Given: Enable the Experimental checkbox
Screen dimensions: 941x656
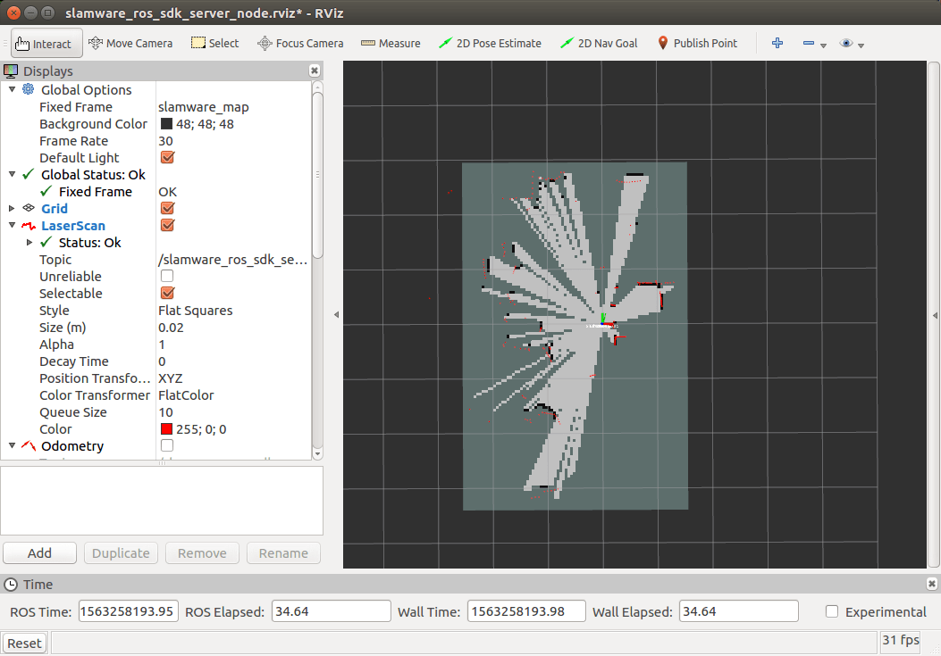Looking at the screenshot, I should 832,611.
